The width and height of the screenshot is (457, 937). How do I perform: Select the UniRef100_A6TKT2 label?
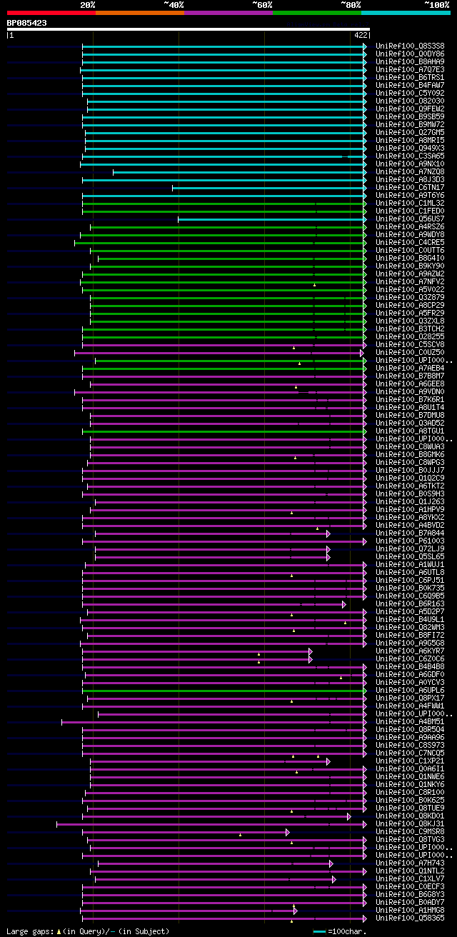coord(410,486)
